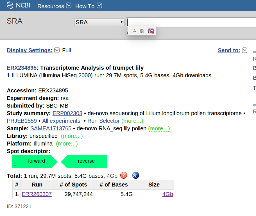Open the ERX234895 experiment link

22,68
